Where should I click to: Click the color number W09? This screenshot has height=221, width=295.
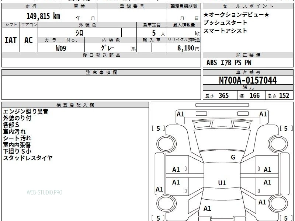coord(61,48)
